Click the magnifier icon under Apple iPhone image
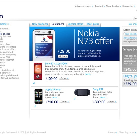The width and height of the screenshot is (137, 137). click(35, 106)
